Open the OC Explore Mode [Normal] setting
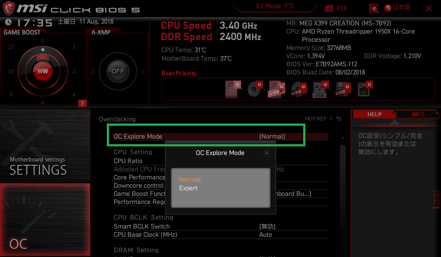 click(220, 136)
